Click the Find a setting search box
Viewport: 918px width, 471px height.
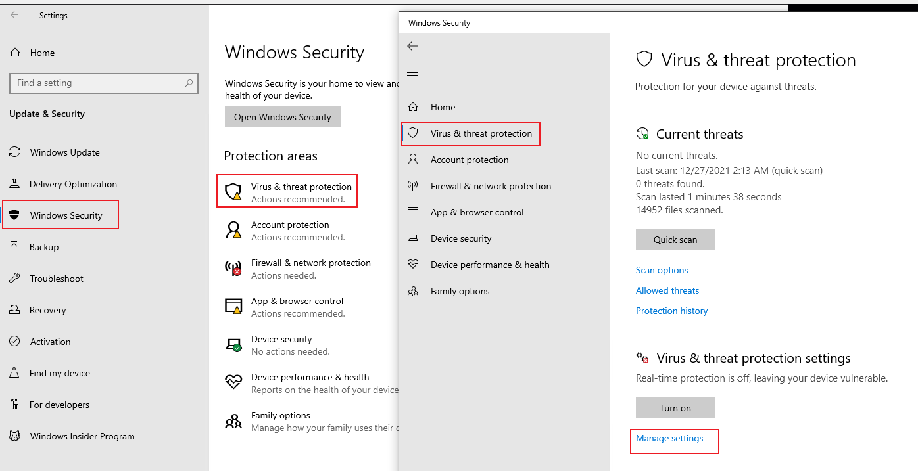tap(103, 83)
